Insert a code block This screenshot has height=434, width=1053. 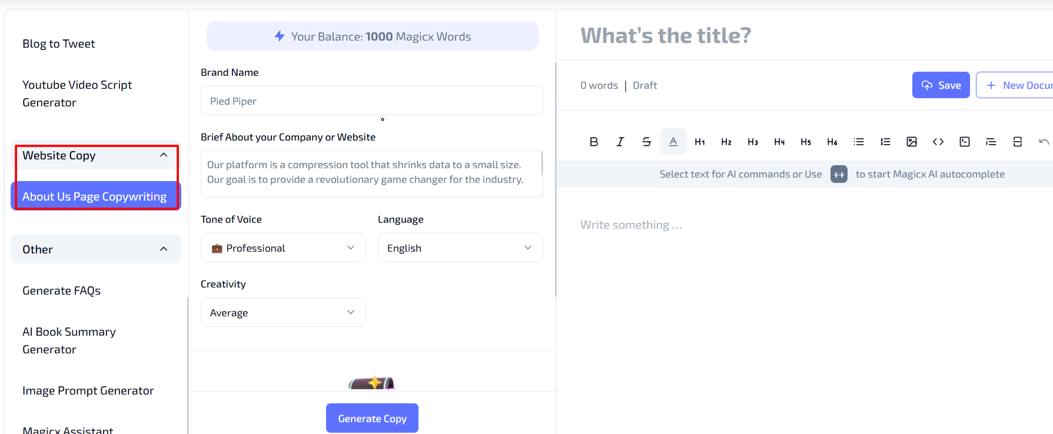[x=965, y=142]
